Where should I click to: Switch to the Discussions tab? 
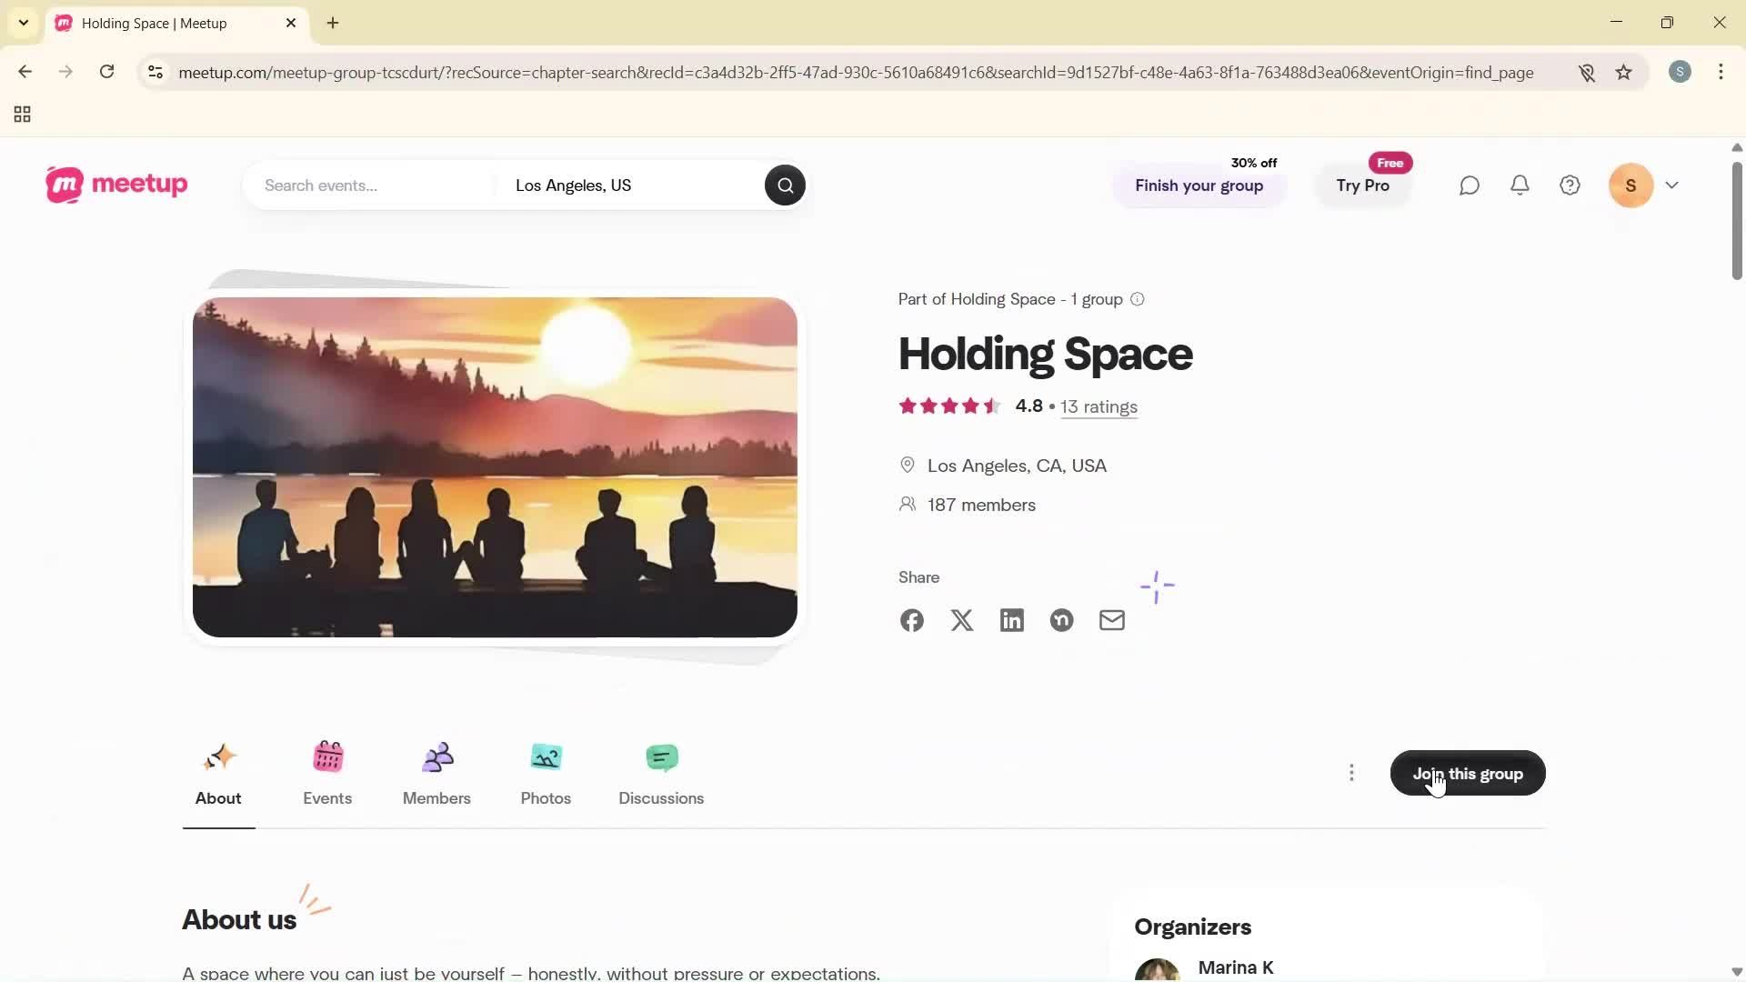point(661,773)
